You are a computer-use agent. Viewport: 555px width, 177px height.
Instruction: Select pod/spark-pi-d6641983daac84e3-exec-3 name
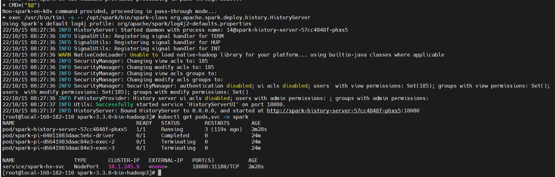coord(58,148)
